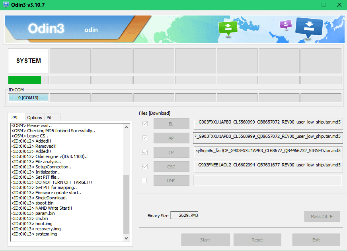Click the Odin3 logo banner text
The image size is (347, 251).
coord(46,29)
